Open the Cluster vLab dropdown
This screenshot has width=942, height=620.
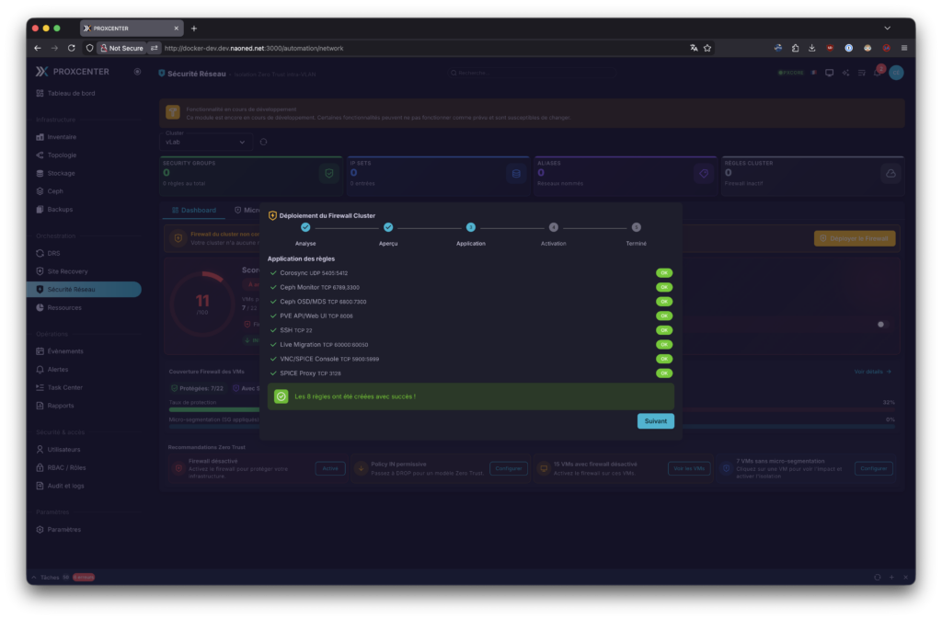pos(207,142)
